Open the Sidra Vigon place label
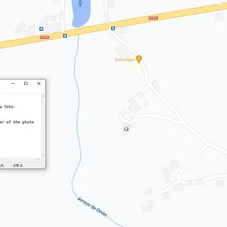The image size is (227, 227). (125, 59)
